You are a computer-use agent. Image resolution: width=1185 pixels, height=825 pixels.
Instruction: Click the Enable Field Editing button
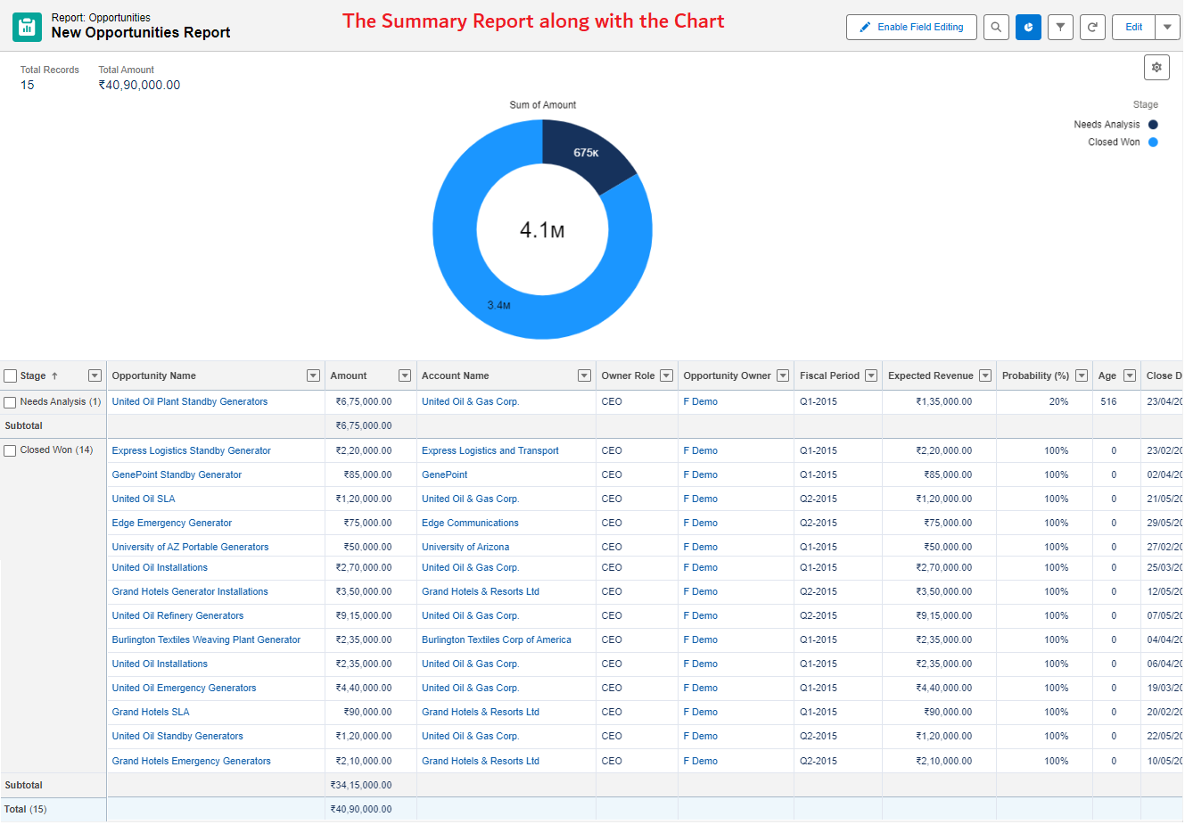(x=918, y=27)
